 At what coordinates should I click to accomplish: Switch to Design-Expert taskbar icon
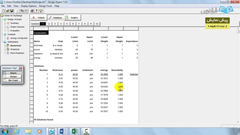tap(52, 131)
